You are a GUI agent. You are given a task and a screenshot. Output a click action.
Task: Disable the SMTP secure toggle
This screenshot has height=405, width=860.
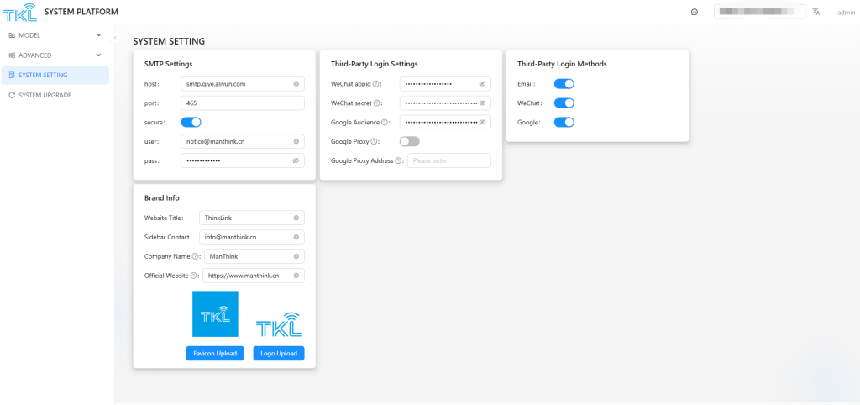191,123
